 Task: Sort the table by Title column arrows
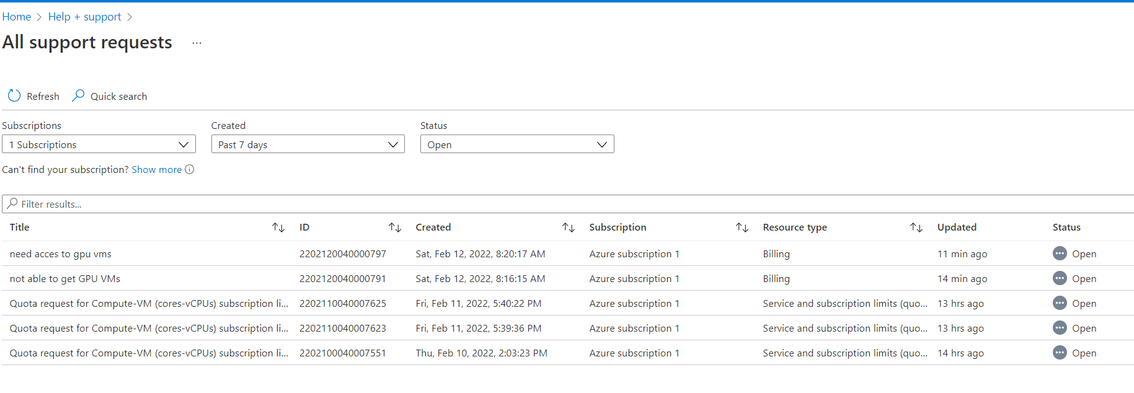tap(278, 227)
